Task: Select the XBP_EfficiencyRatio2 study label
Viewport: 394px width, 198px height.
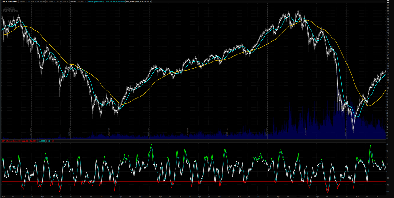Action: coord(15,141)
